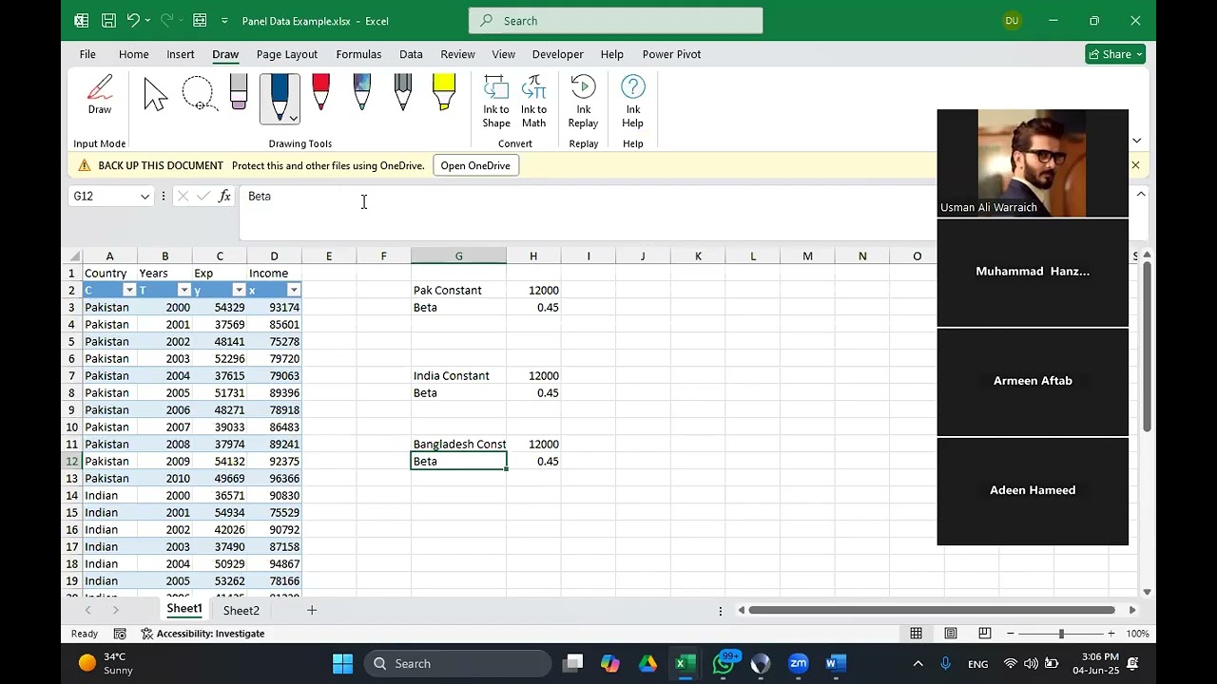
Task: Open Google Drive taskbar icon
Action: (647, 663)
